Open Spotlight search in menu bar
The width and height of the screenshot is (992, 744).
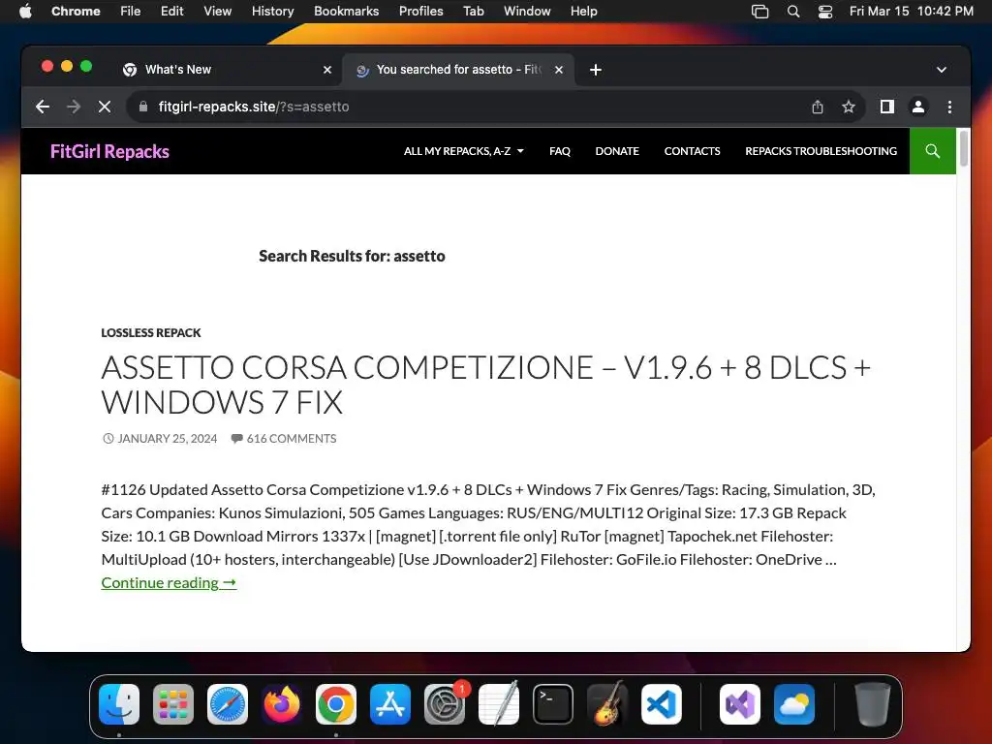click(x=792, y=12)
